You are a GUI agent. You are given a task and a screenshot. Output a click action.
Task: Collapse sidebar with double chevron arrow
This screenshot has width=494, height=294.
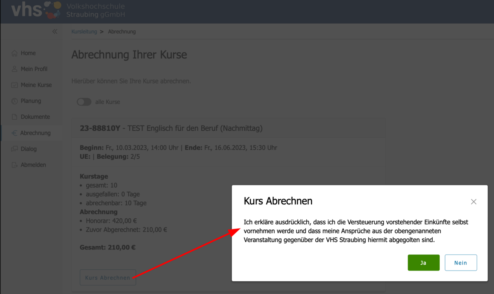coord(55,32)
